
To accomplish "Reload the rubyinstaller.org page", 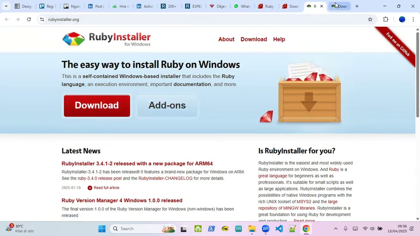I will [29, 19].
